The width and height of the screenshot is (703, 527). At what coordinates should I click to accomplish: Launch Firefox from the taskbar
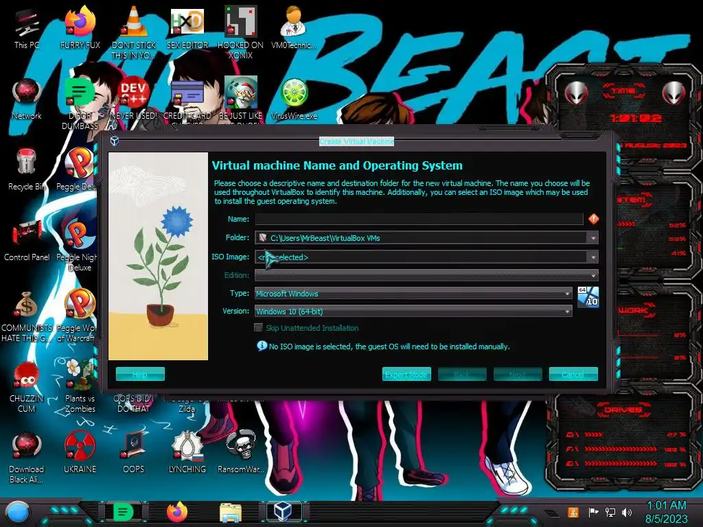pyautogui.click(x=177, y=512)
